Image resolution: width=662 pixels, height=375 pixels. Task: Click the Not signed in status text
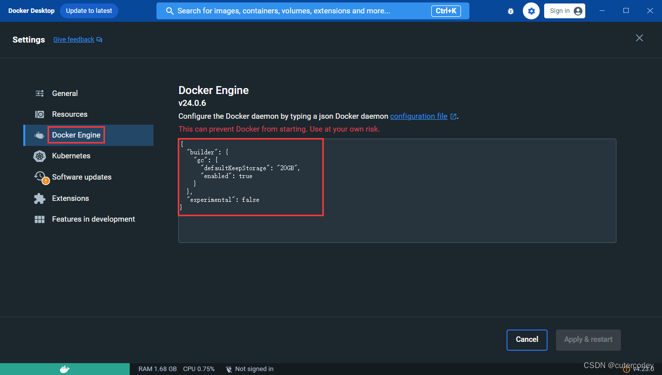pos(255,369)
